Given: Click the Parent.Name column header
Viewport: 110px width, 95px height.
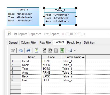Looking at the screenshot, I should 73,57.
